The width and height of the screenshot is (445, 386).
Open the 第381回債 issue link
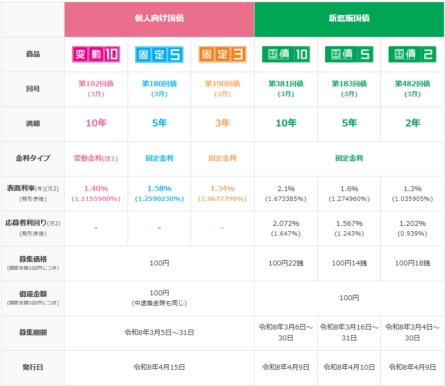(x=285, y=84)
